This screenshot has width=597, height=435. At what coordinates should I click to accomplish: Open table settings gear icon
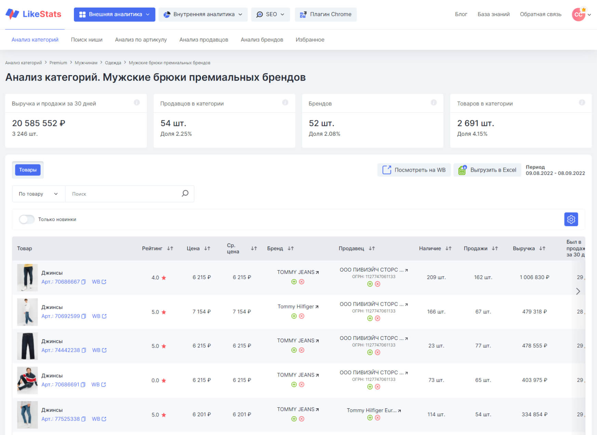click(x=571, y=219)
